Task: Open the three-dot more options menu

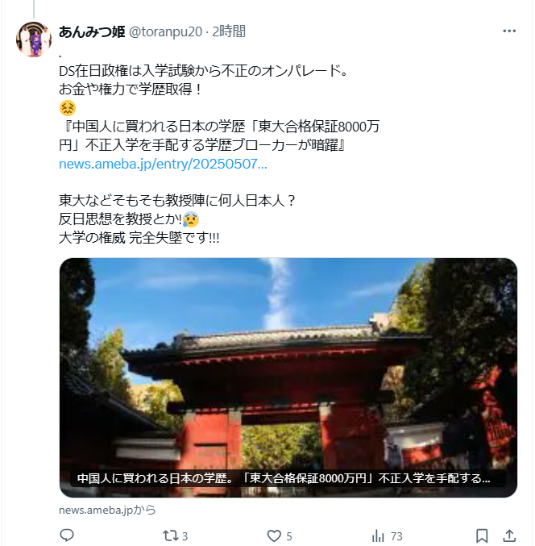Action: tap(509, 31)
